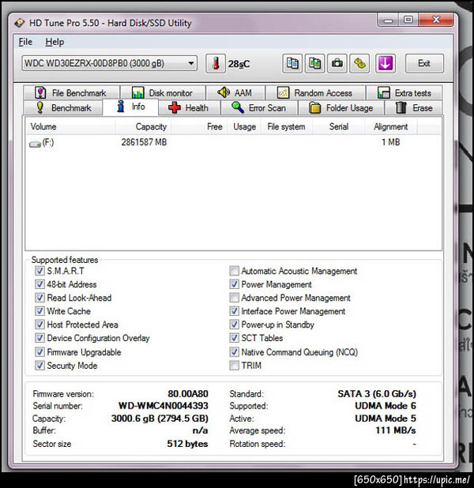Open the Extra tests tab
Screen dimensions: 474x488
pyautogui.click(x=404, y=92)
